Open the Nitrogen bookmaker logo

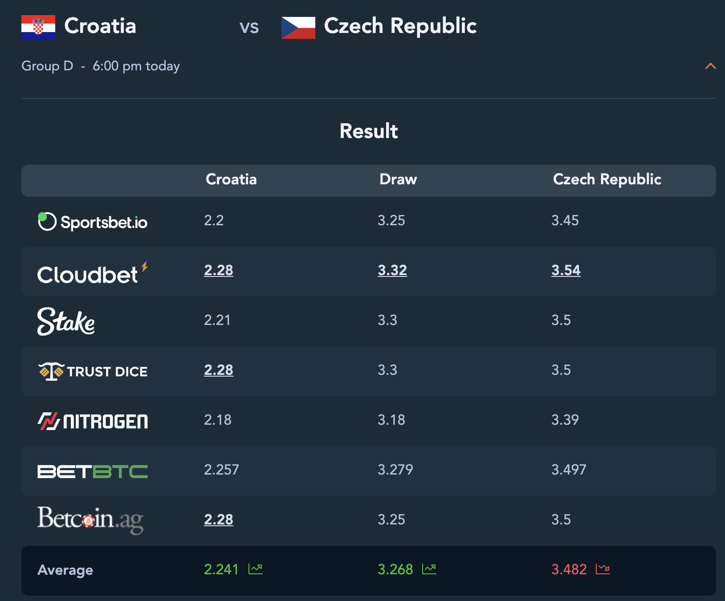pos(93,421)
